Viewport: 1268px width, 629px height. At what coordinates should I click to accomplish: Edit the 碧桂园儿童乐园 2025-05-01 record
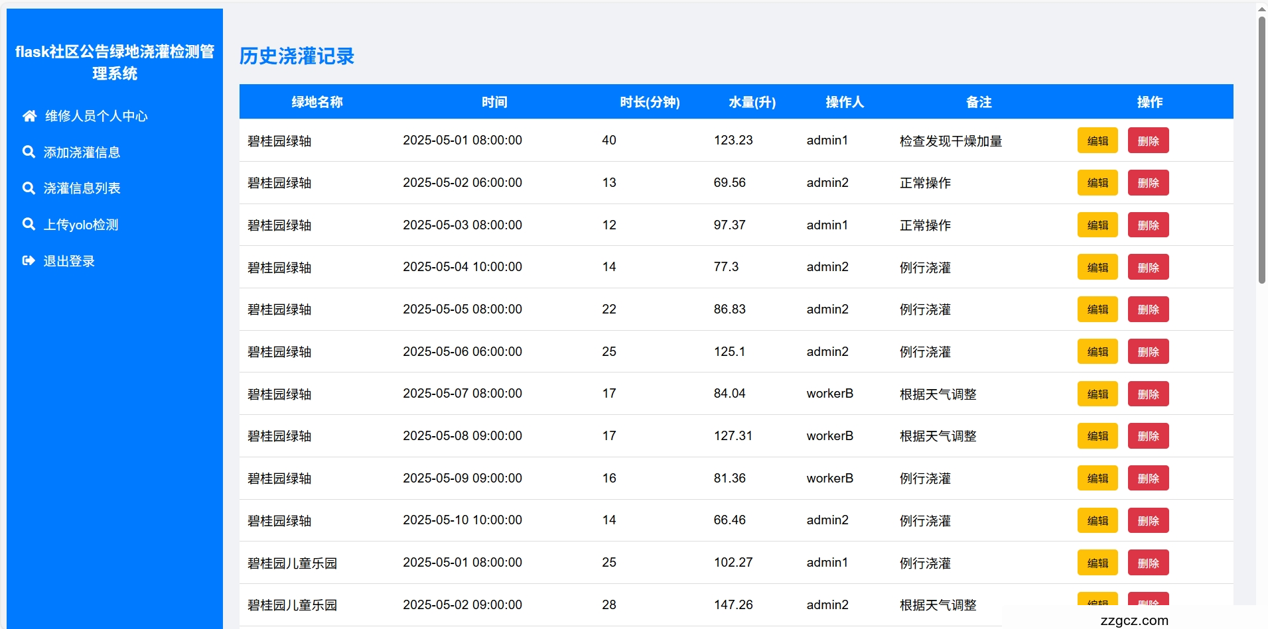1097,563
